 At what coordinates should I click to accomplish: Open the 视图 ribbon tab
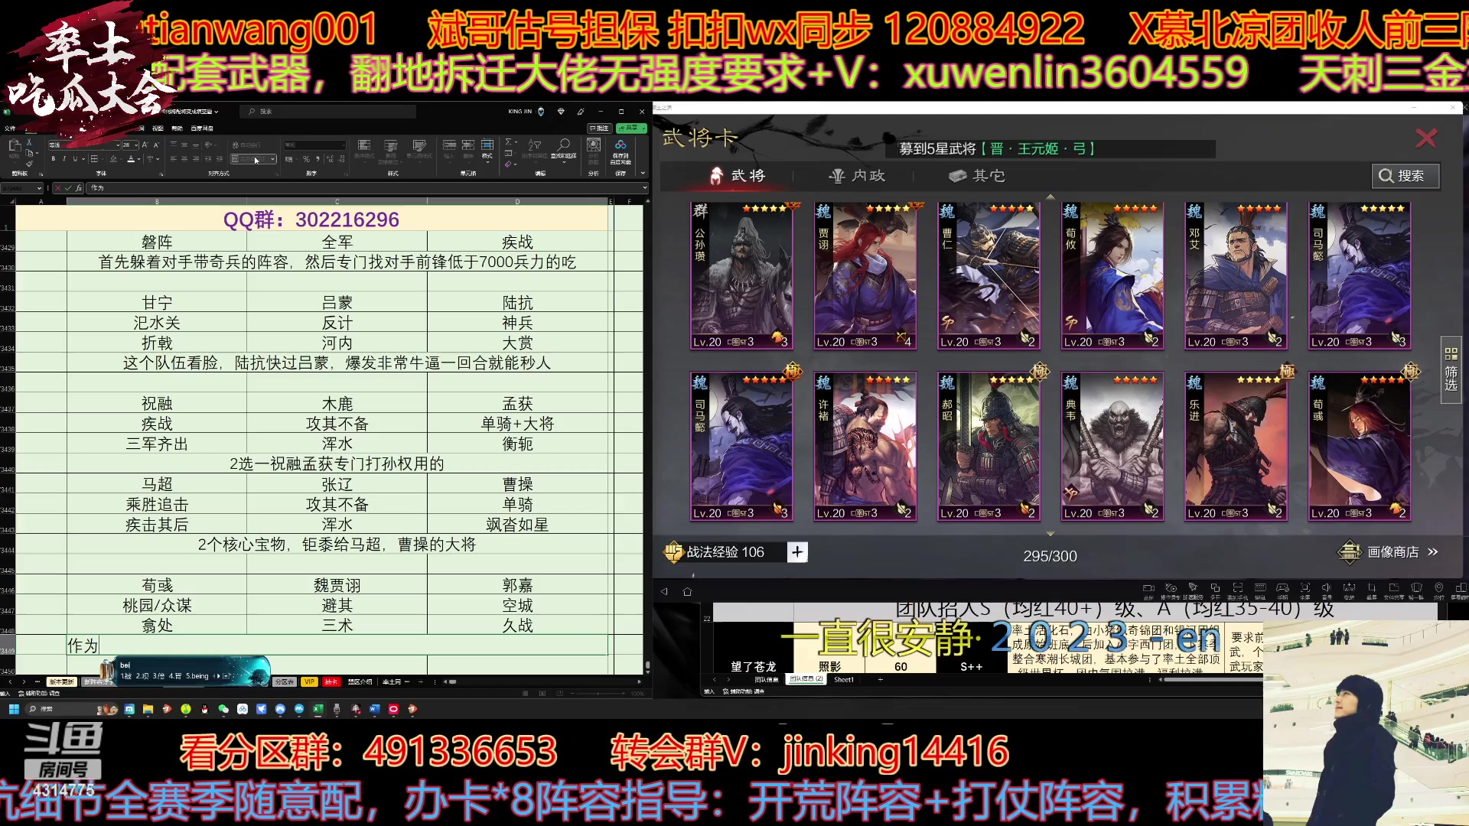pos(158,128)
